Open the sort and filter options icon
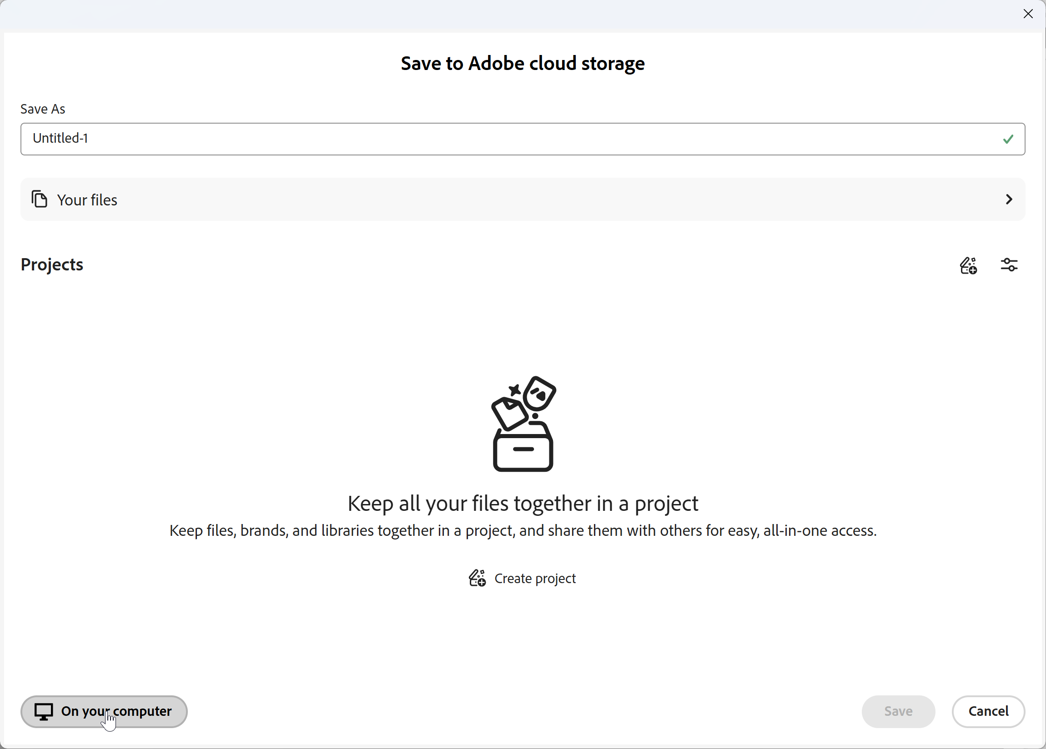Screen dimensions: 1046x749 (1009, 265)
